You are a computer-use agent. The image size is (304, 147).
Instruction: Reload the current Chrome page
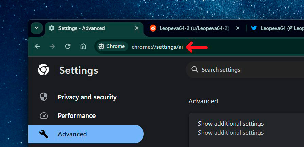(68, 47)
